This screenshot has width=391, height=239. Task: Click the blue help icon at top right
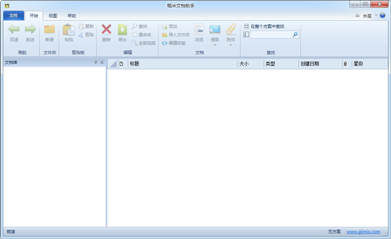pyautogui.click(x=383, y=16)
